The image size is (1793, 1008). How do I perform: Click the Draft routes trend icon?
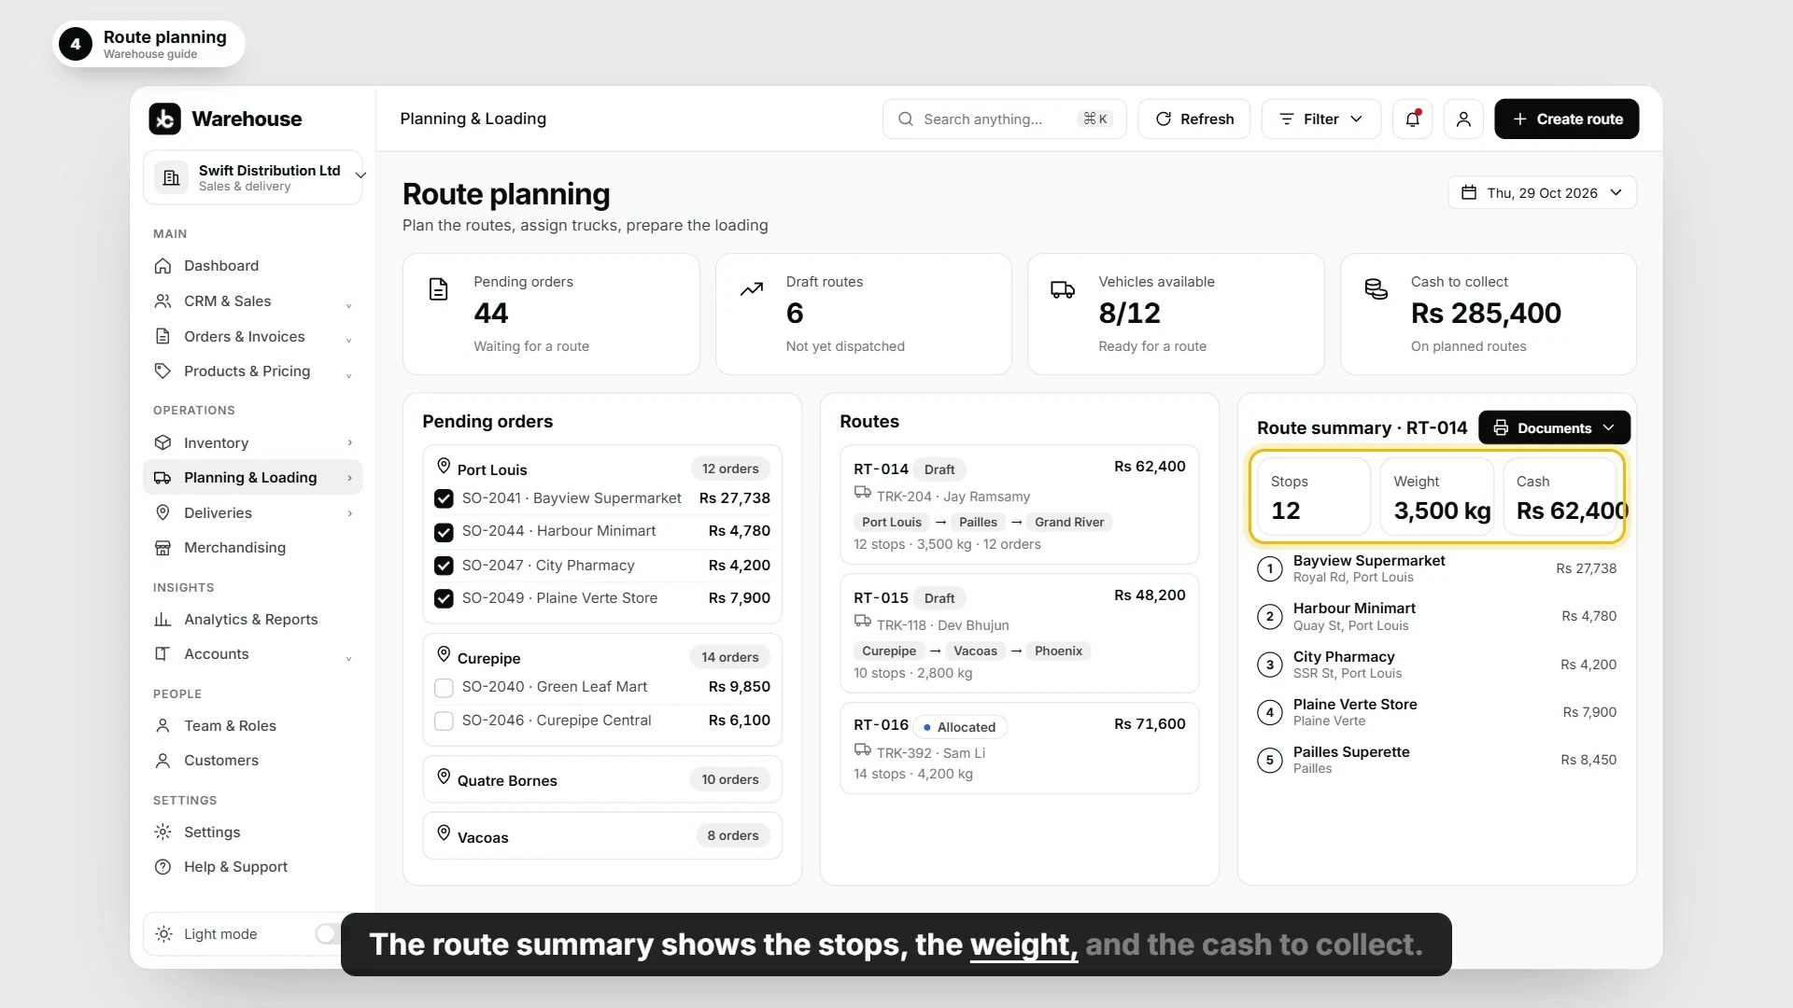pos(752,289)
